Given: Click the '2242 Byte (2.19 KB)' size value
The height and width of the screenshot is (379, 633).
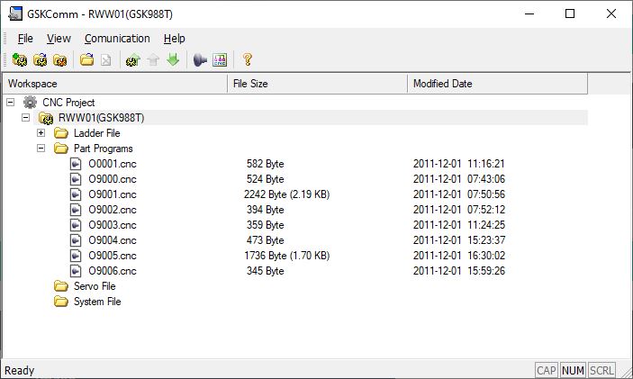Looking at the screenshot, I should [286, 194].
